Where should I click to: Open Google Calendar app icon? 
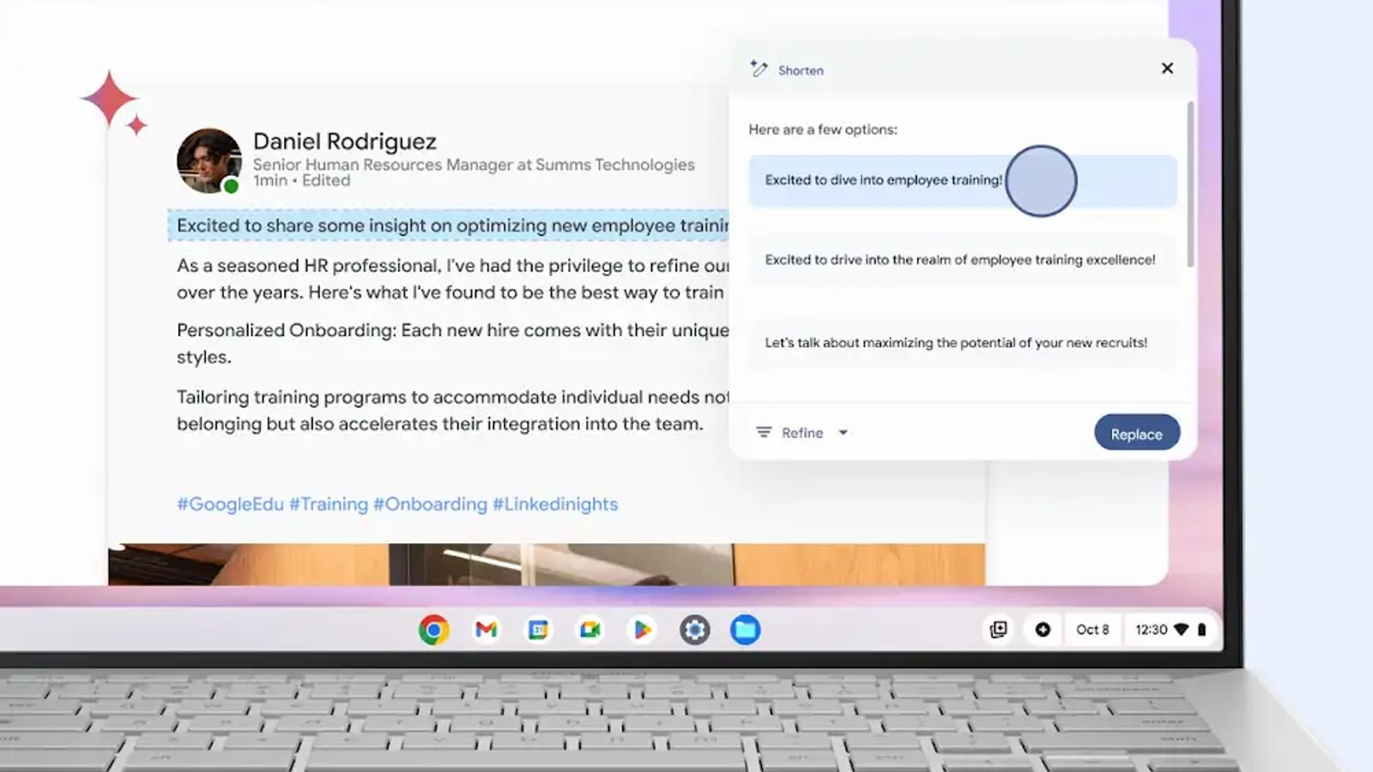[538, 630]
